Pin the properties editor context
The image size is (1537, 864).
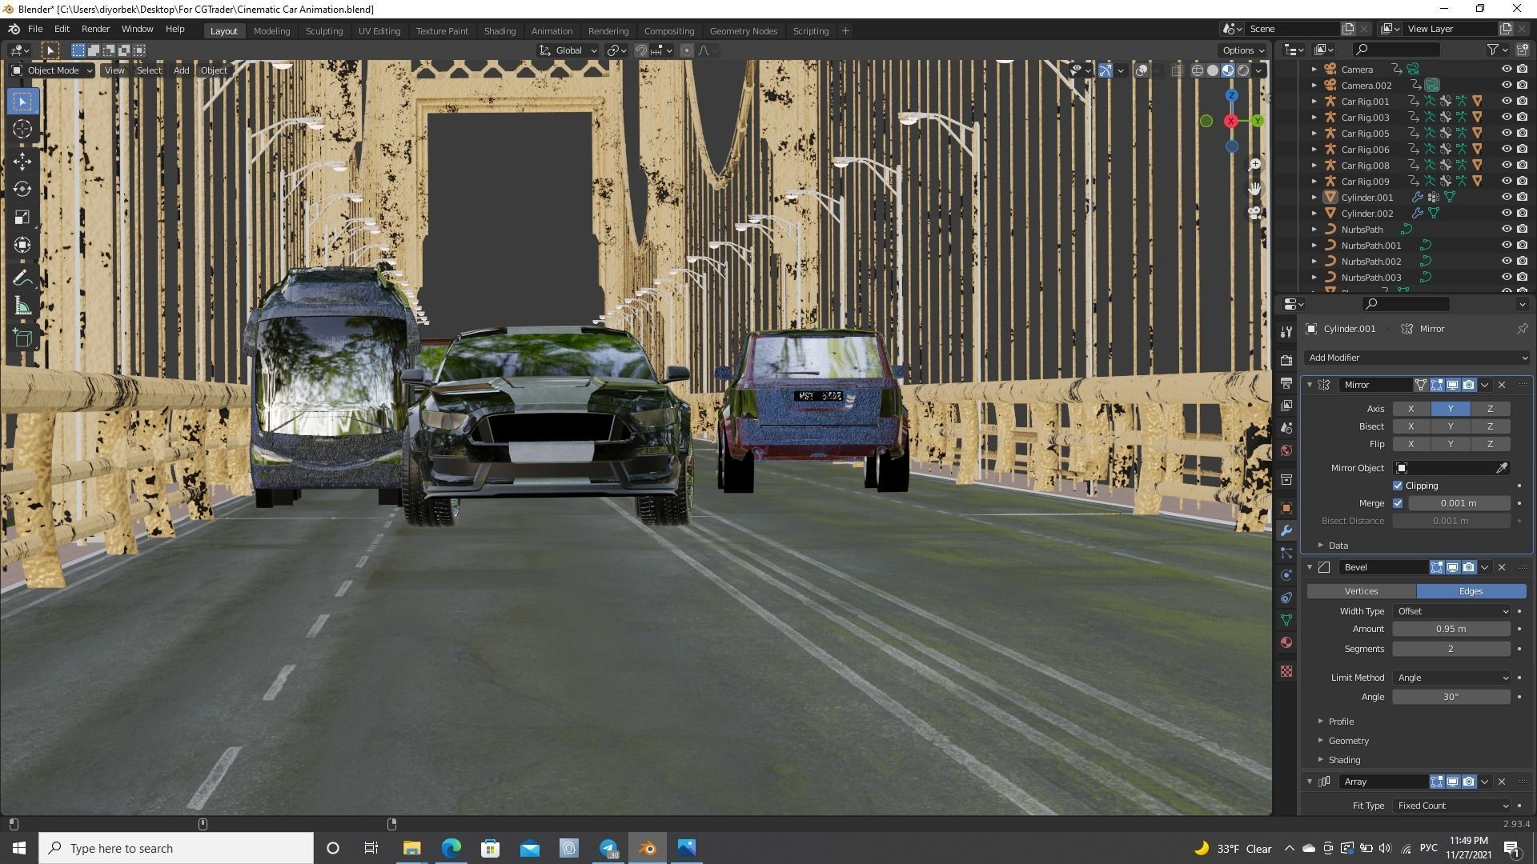pos(1522,329)
